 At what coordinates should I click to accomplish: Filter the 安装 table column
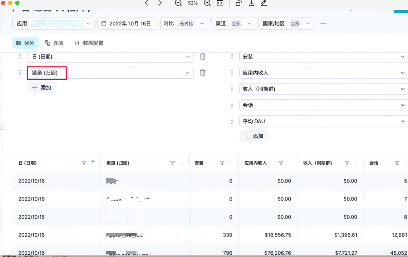(222, 163)
